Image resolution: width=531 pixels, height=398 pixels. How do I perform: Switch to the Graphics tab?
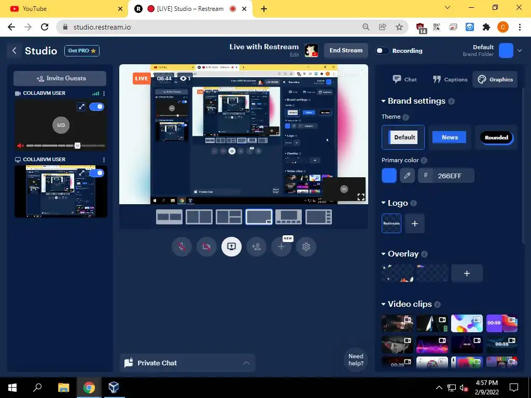click(495, 79)
